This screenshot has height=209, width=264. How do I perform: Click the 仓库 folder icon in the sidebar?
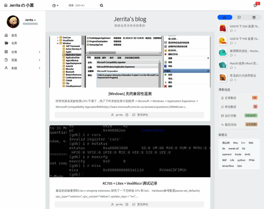coord(6,43)
